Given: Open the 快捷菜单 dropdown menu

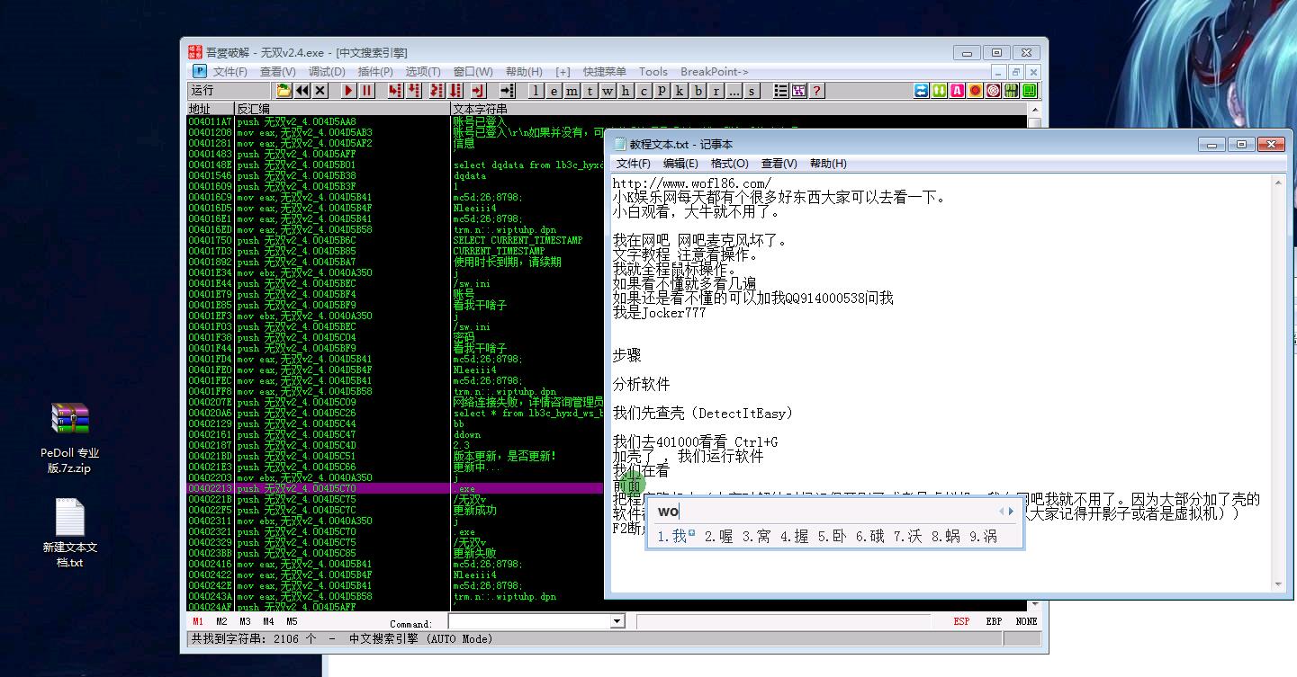Looking at the screenshot, I should pos(604,72).
